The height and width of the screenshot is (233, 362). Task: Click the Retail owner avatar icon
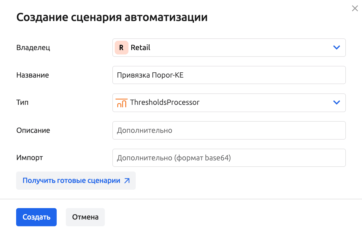tap(121, 48)
